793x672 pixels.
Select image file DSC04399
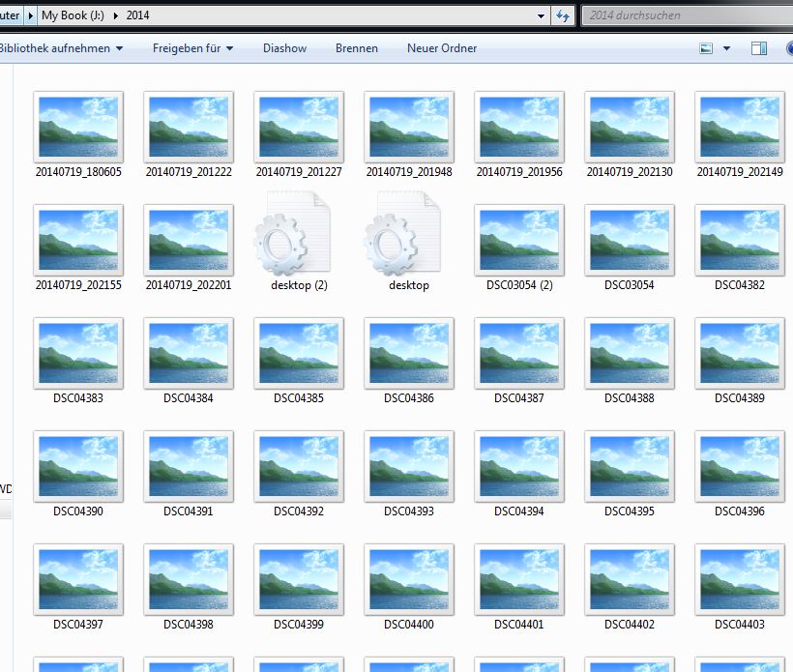pos(299,588)
